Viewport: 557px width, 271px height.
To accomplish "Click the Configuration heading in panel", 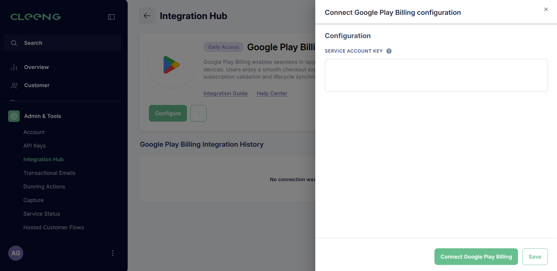I will pyautogui.click(x=348, y=36).
